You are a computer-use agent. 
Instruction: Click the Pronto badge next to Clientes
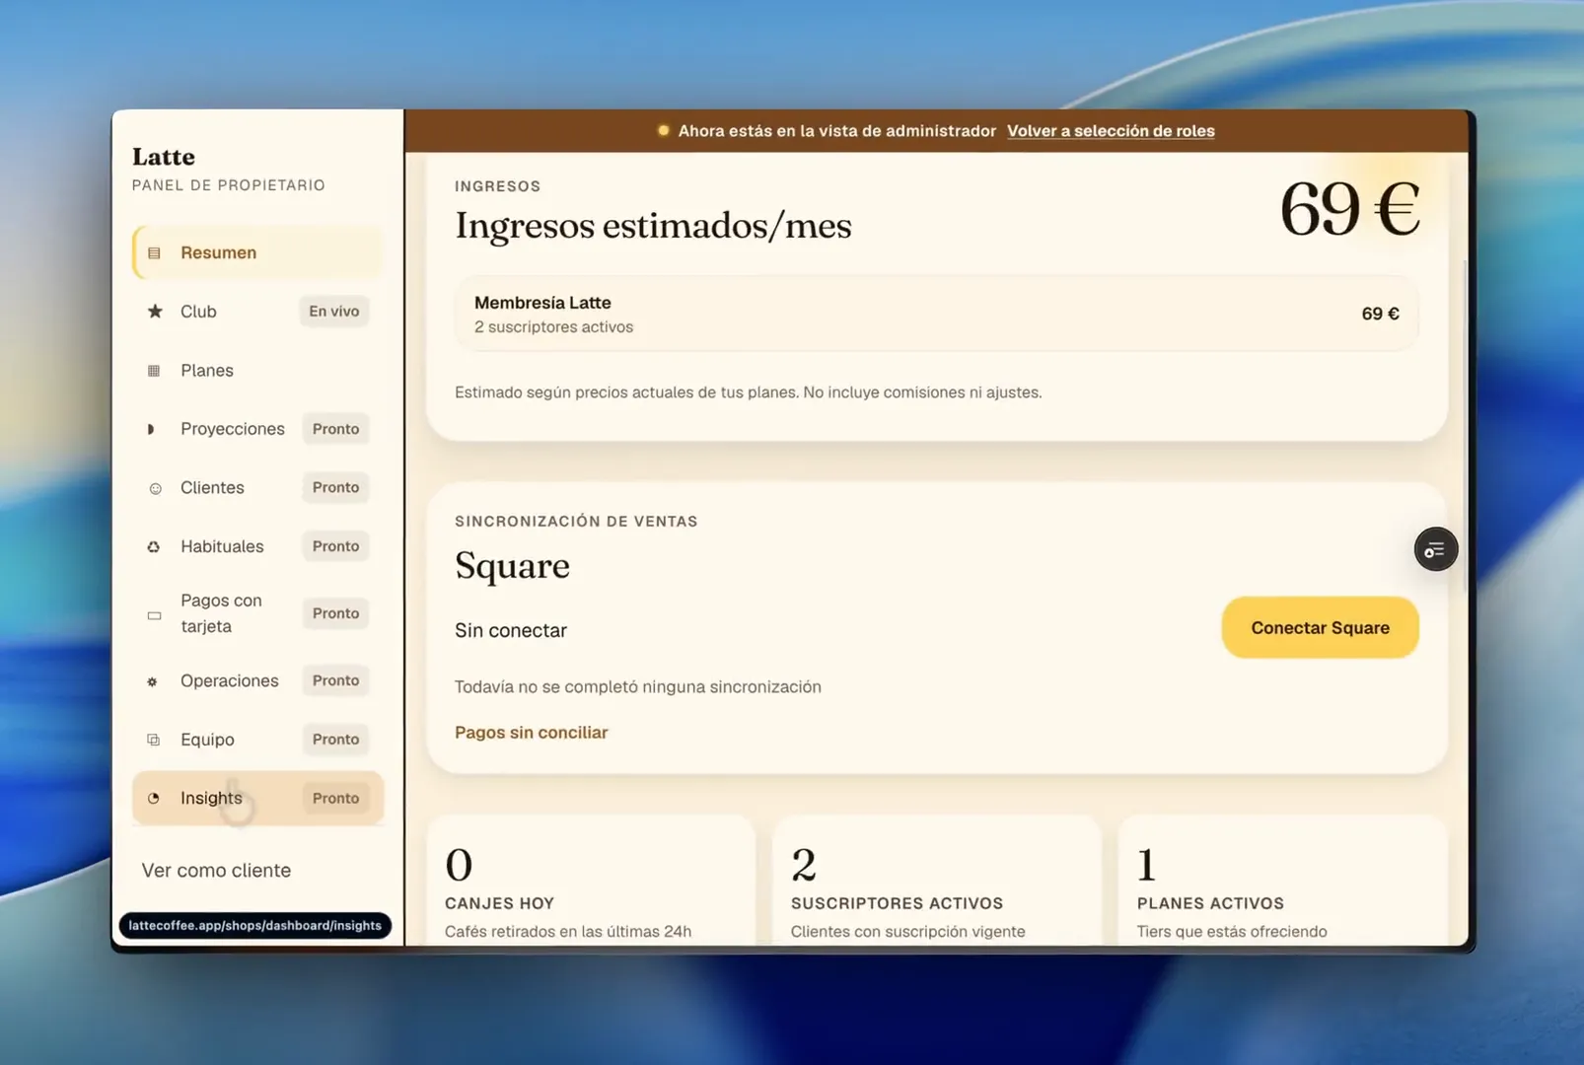[335, 488]
